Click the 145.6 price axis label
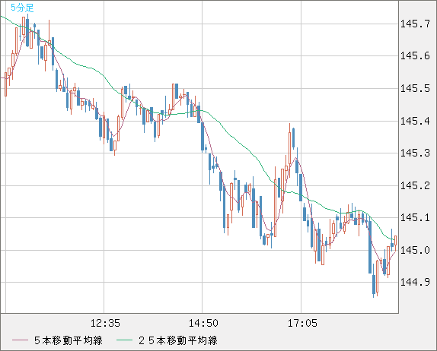This screenshot has height=351, width=437. [x=415, y=56]
